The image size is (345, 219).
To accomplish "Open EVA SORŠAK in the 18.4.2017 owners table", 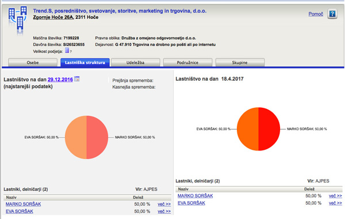I will pyautogui.click(x=191, y=203).
